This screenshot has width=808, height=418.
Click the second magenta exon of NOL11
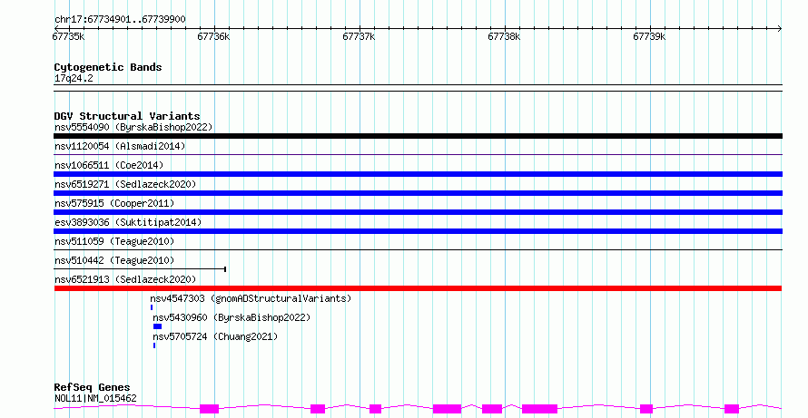tap(318, 409)
